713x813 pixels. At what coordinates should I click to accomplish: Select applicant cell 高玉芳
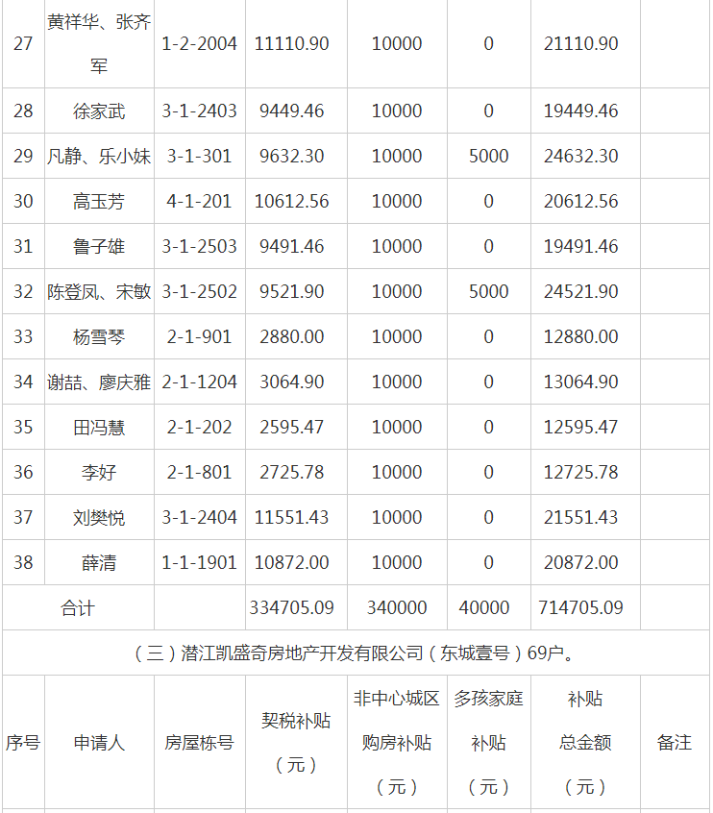coord(99,202)
